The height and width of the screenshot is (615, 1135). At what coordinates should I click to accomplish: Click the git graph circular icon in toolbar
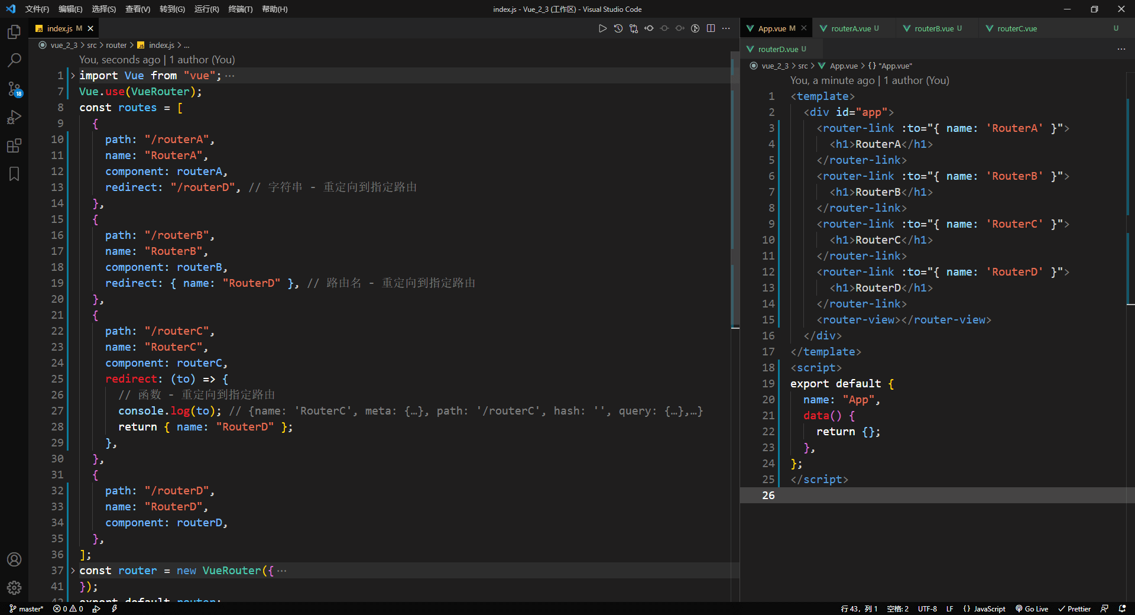point(695,28)
